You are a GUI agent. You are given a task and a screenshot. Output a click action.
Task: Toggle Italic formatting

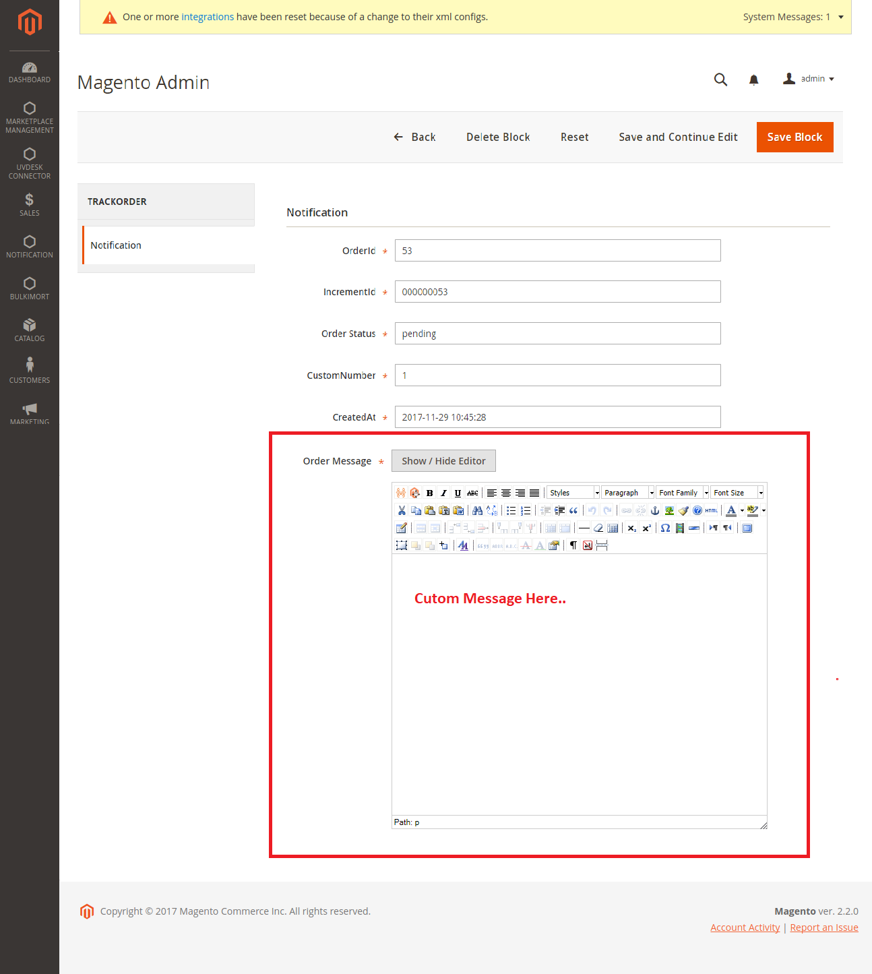(x=443, y=493)
